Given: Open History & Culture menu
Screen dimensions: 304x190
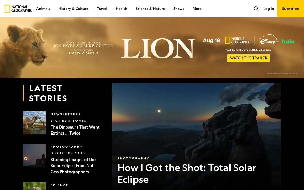Looking at the screenshot, I should [73, 9].
